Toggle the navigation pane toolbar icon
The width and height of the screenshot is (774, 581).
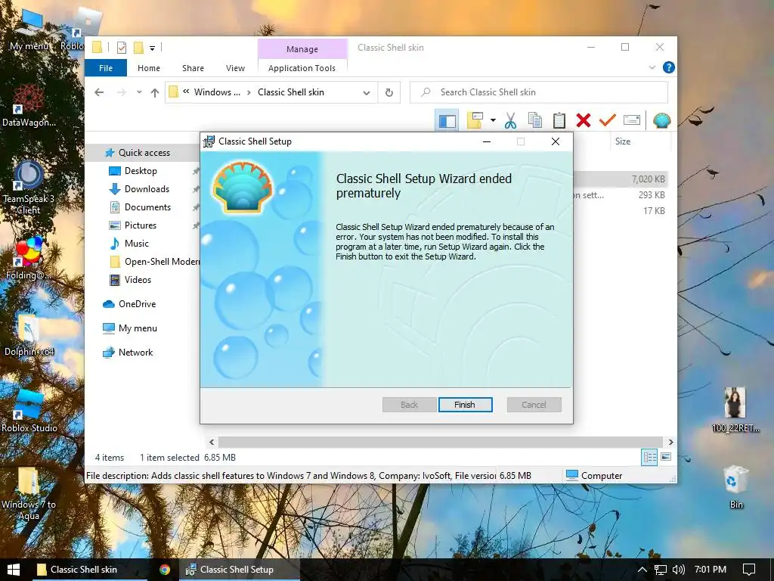(447, 120)
